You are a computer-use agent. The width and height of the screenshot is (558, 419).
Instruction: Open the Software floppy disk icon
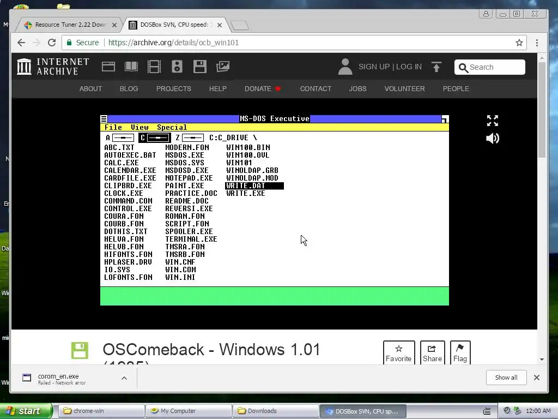coord(199,67)
